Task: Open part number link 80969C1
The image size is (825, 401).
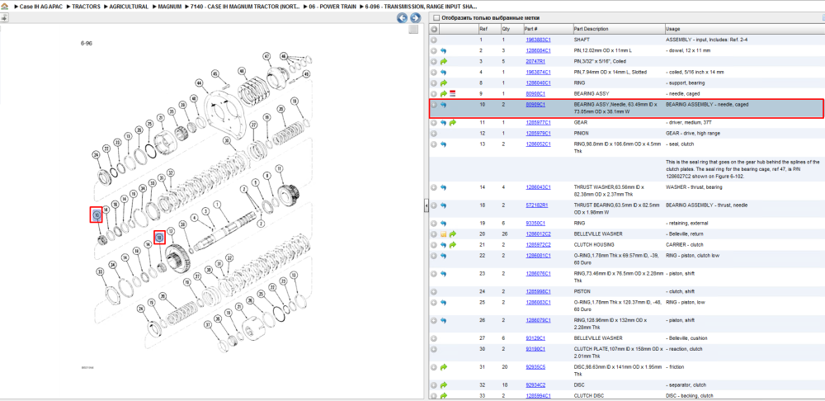Action: (535, 105)
